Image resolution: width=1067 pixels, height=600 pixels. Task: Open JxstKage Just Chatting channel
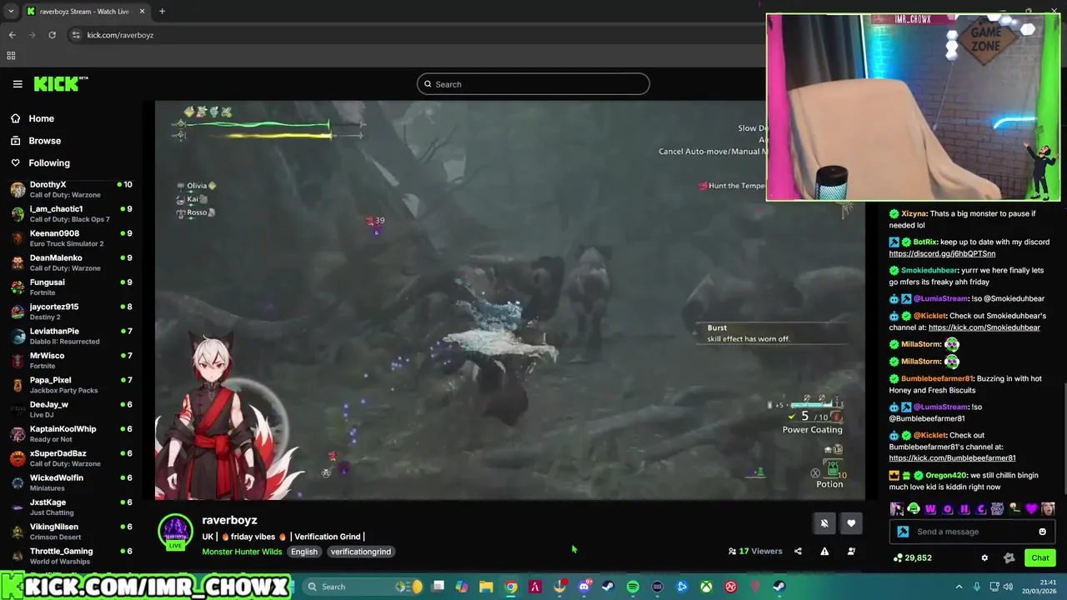[71, 507]
